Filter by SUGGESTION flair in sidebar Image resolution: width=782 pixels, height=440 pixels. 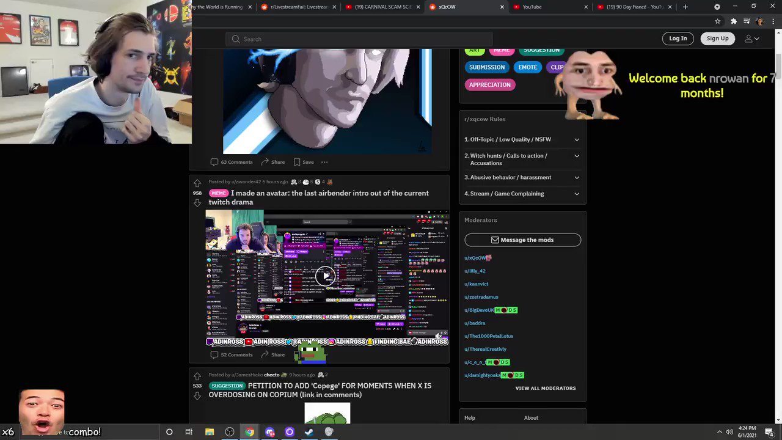click(x=541, y=51)
